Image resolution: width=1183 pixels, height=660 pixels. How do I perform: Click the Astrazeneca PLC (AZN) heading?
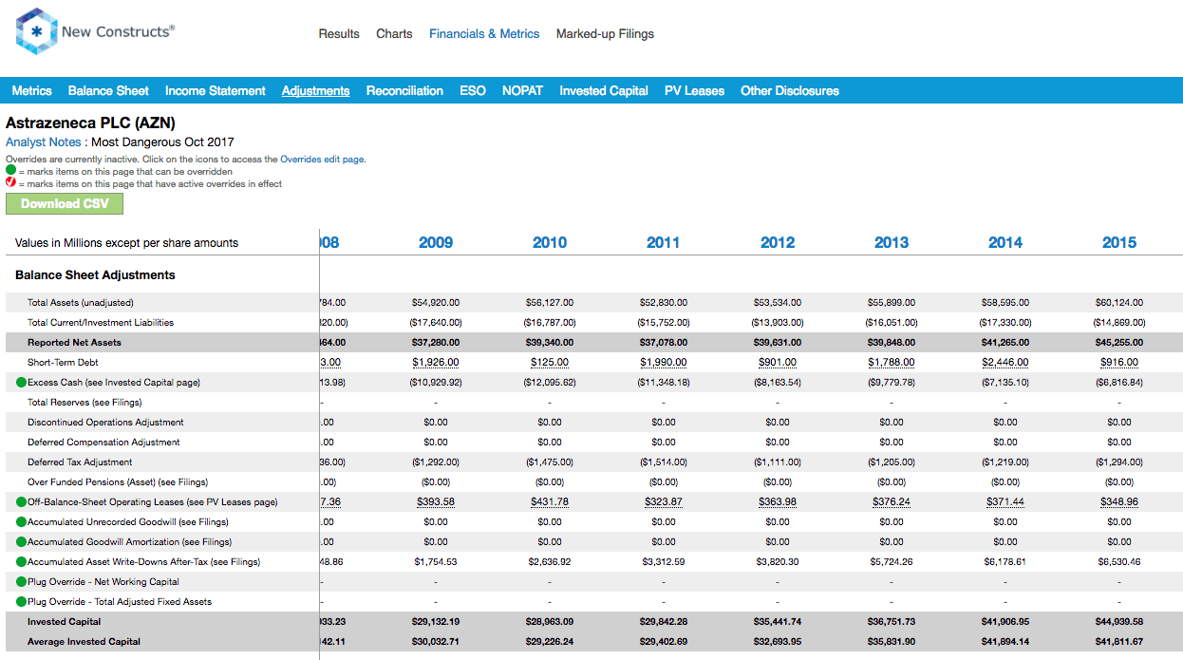point(90,123)
